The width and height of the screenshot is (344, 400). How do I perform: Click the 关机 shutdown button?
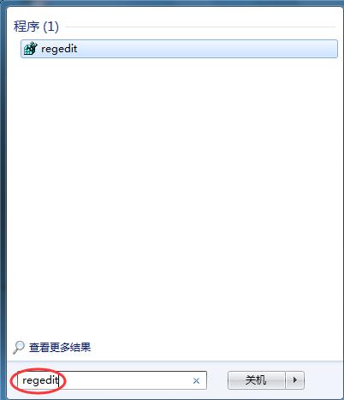pos(257,380)
